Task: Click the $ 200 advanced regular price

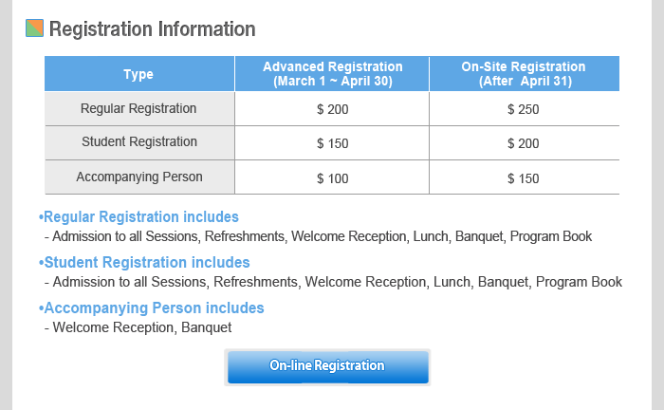Action: point(332,109)
